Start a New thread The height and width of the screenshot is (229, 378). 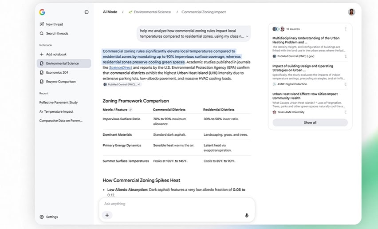(51, 24)
